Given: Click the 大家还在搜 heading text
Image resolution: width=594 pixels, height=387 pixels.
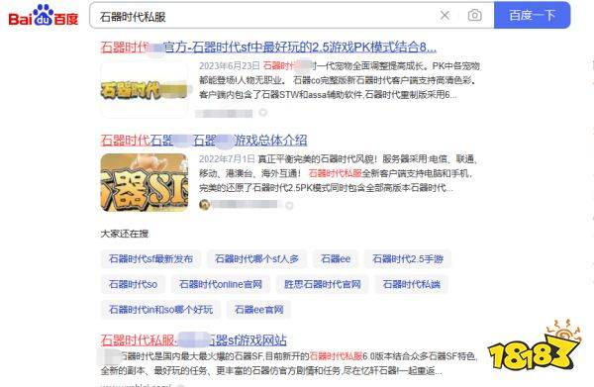Looking at the screenshot, I should 125,234.
